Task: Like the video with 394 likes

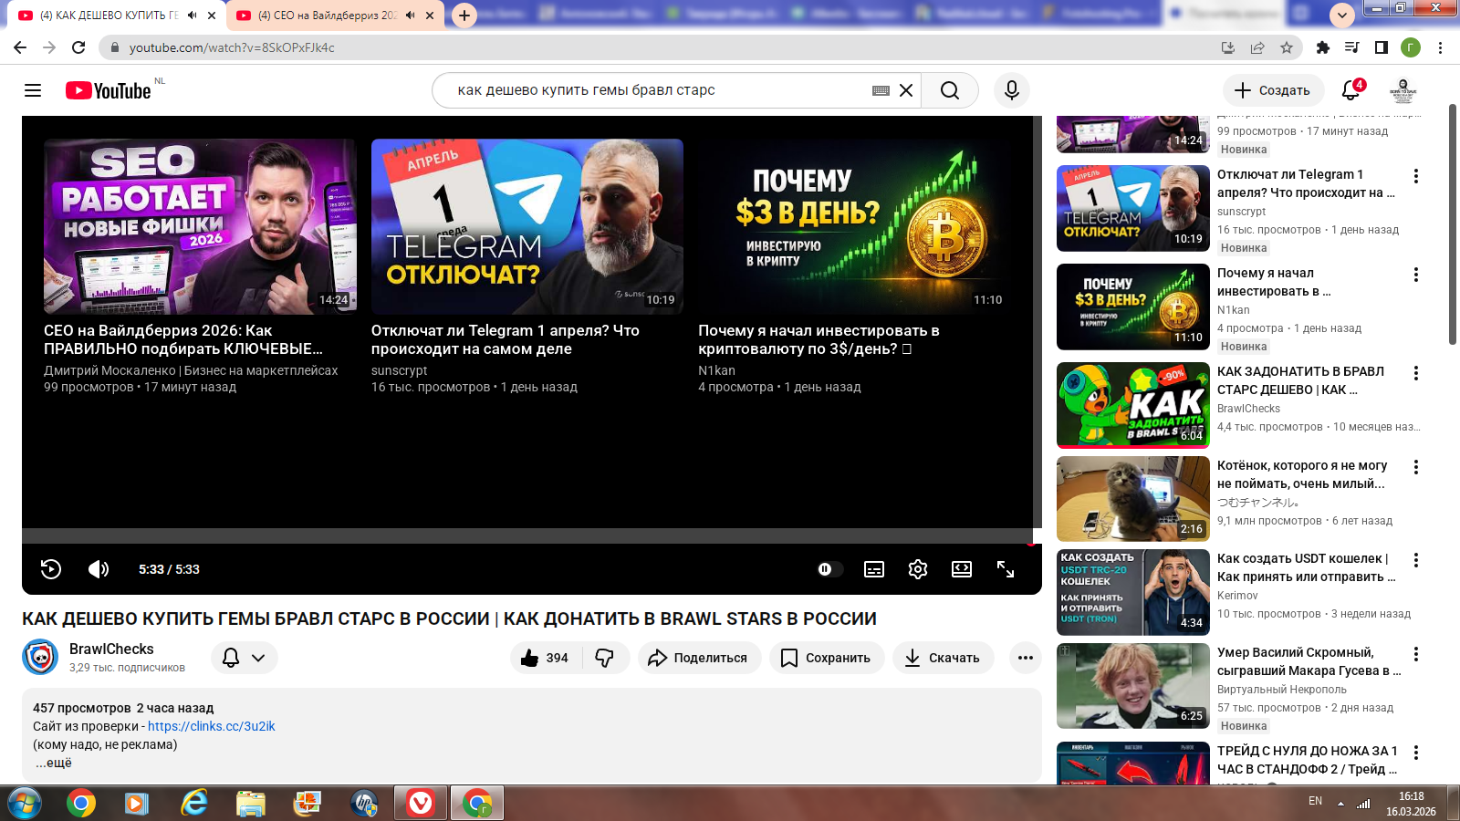Action: click(545, 658)
